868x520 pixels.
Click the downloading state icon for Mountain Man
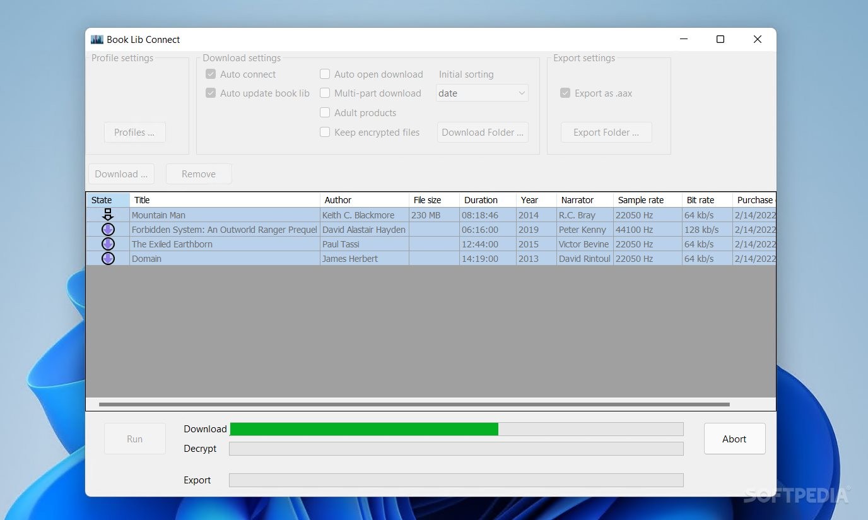108,215
